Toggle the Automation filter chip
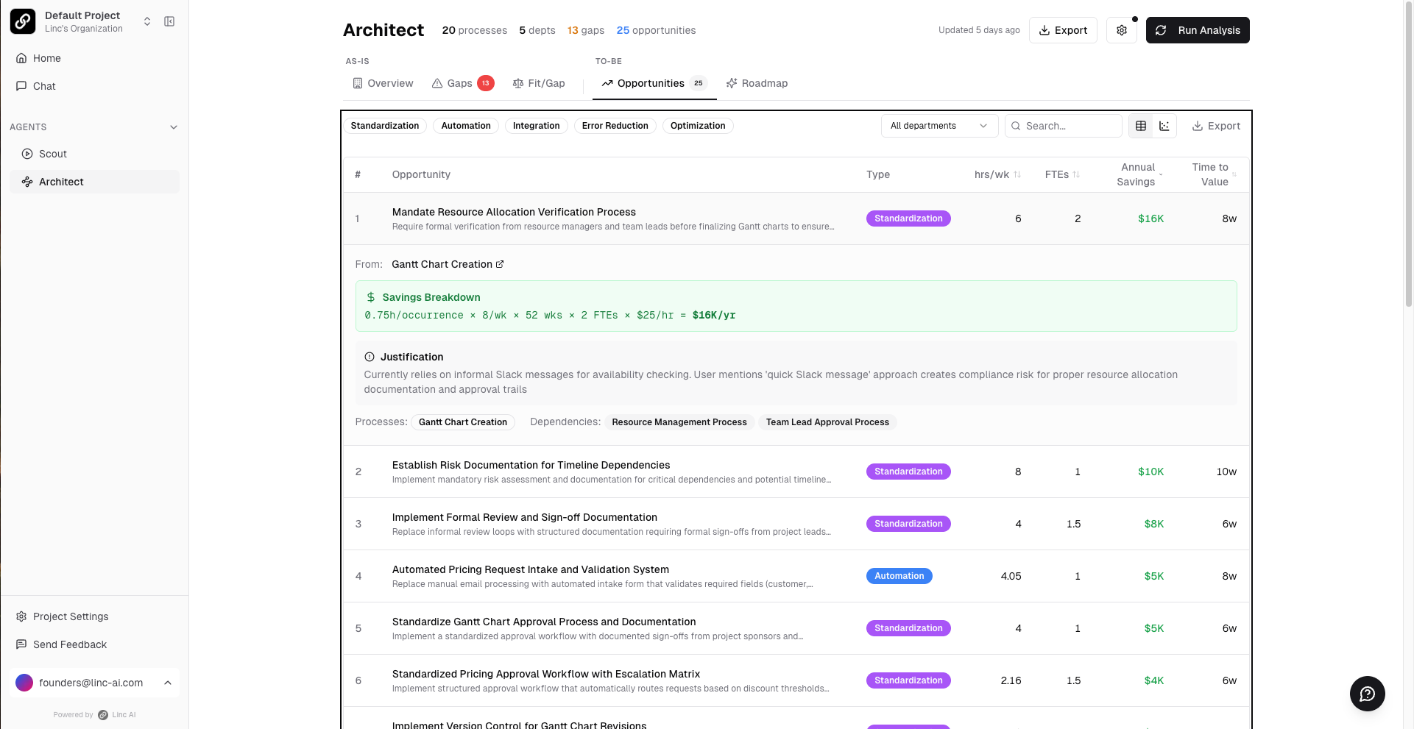This screenshot has height=729, width=1414. pyautogui.click(x=466, y=126)
